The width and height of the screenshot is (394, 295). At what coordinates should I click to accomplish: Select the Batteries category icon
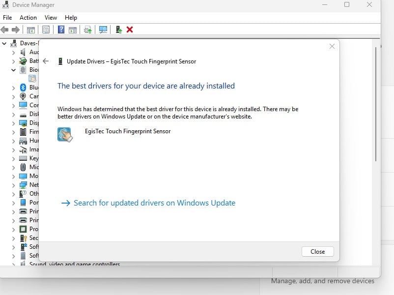23,61
